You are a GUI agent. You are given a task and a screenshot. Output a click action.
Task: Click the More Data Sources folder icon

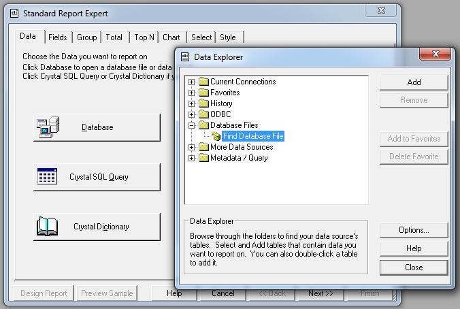point(203,147)
